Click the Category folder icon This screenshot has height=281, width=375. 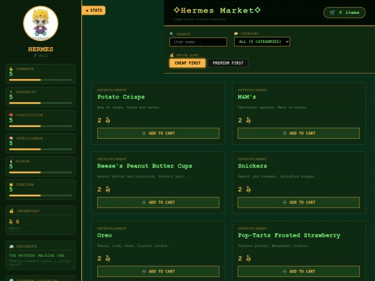(236, 33)
